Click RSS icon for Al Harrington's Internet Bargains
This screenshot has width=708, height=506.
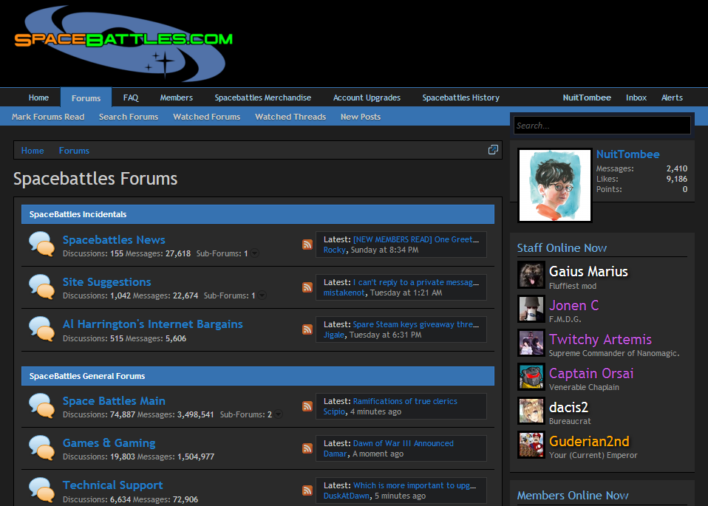(307, 329)
